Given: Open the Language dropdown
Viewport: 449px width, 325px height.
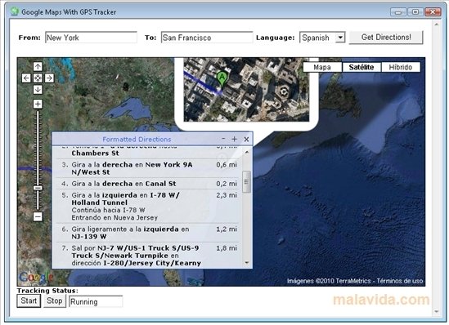Looking at the screenshot, I should point(340,38).
